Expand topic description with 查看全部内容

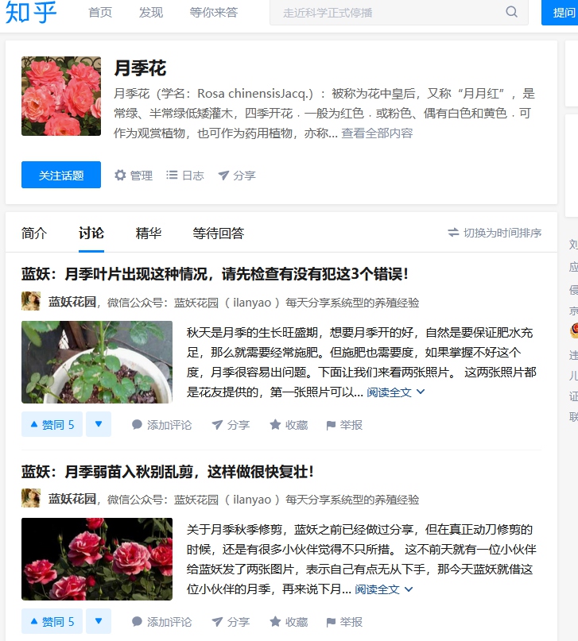coord(377,133)
